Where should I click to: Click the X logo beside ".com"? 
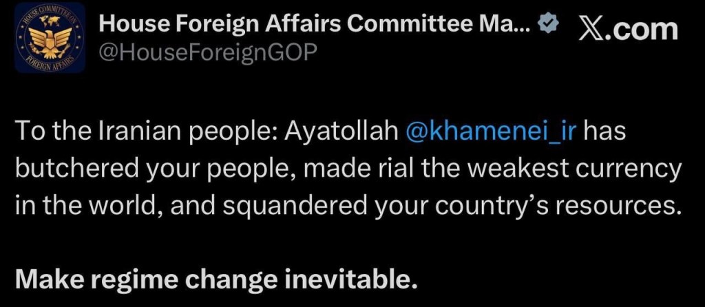tap(592, 29)
